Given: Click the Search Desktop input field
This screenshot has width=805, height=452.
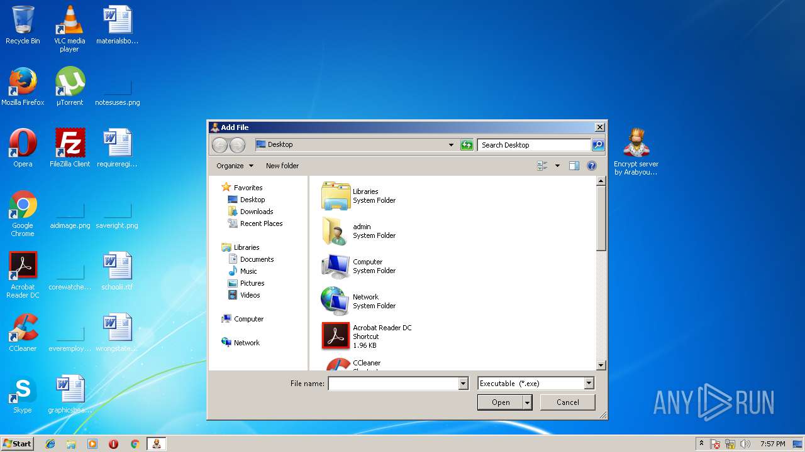Looking at the screenshot, I should (535, 145).
